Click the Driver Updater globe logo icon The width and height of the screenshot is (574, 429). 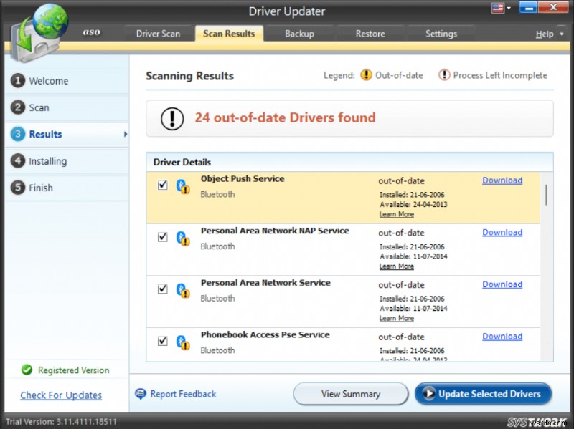pyautogui.click(x=39, y=33)
